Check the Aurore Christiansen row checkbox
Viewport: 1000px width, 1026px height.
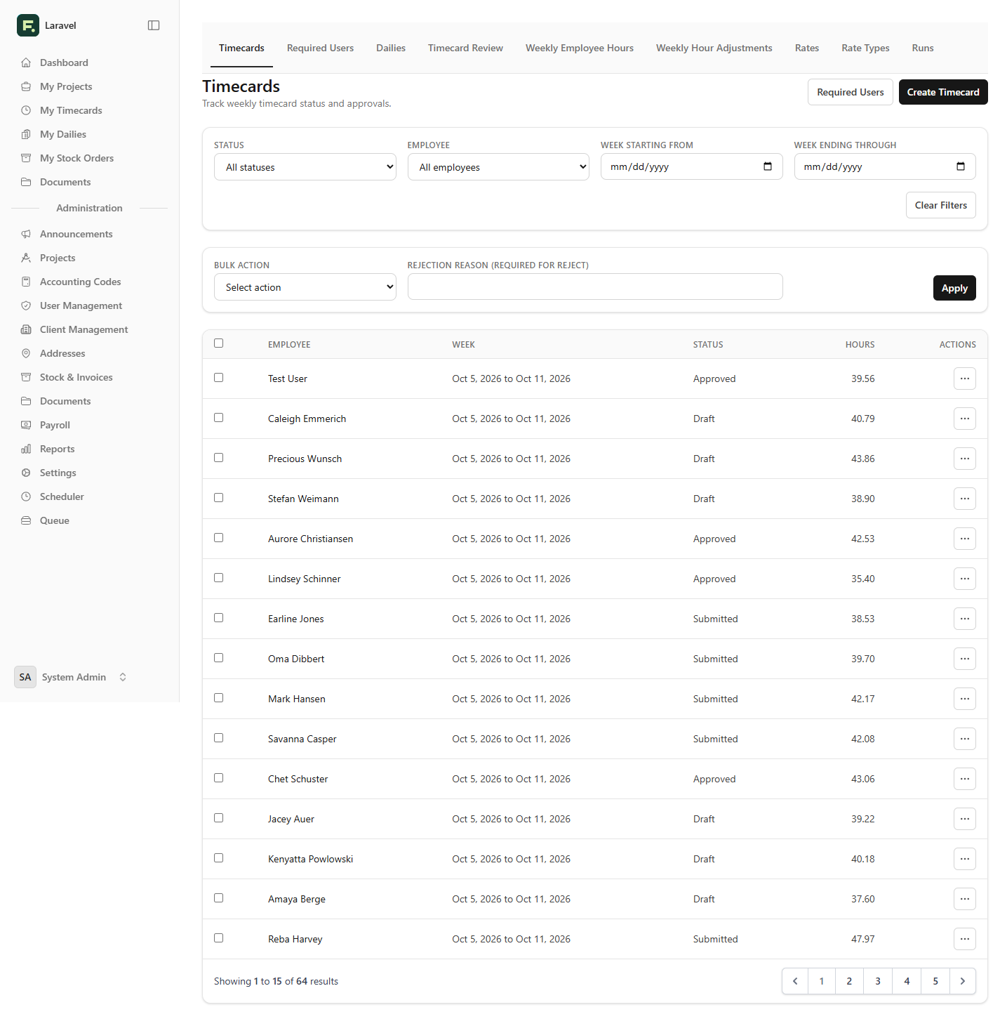coord(219,538)
